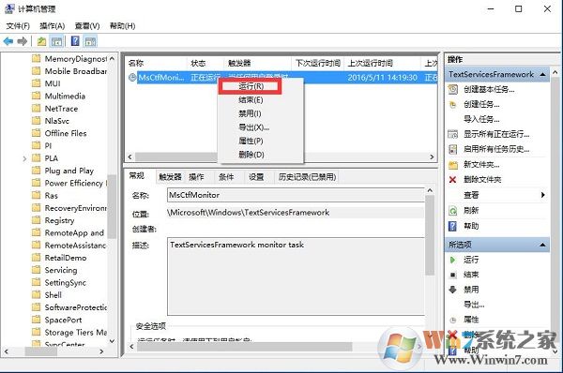Screen dimensions: 563x373
Task: Sort by the 下次运行时间 column header
Action: click(x=318, y=63)
